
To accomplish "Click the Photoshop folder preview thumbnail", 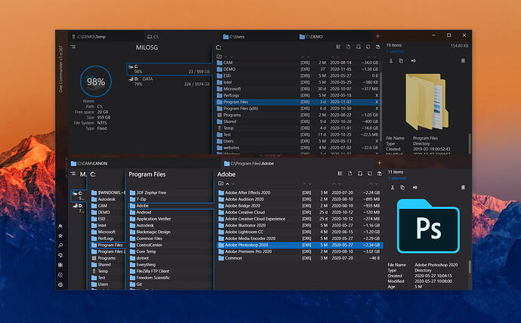I will pos(427,227).
